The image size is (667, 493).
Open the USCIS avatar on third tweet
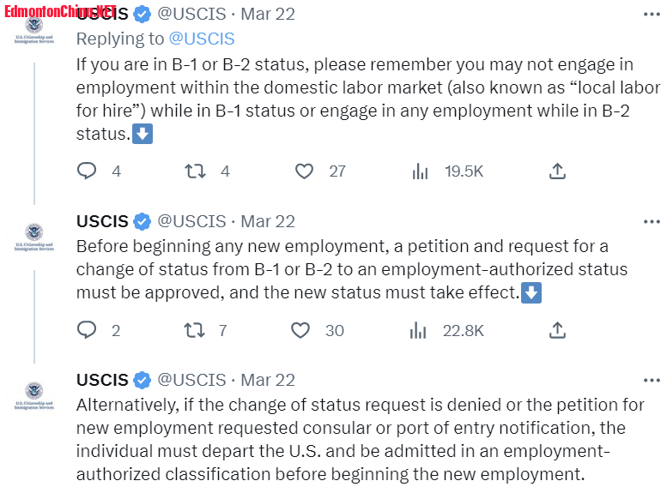coord(34,395)
